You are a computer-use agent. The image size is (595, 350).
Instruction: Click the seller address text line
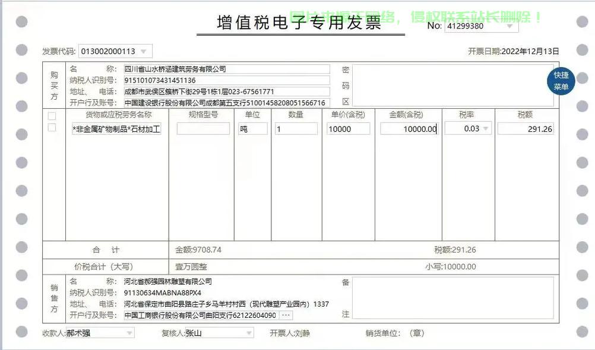click(226, 304)
